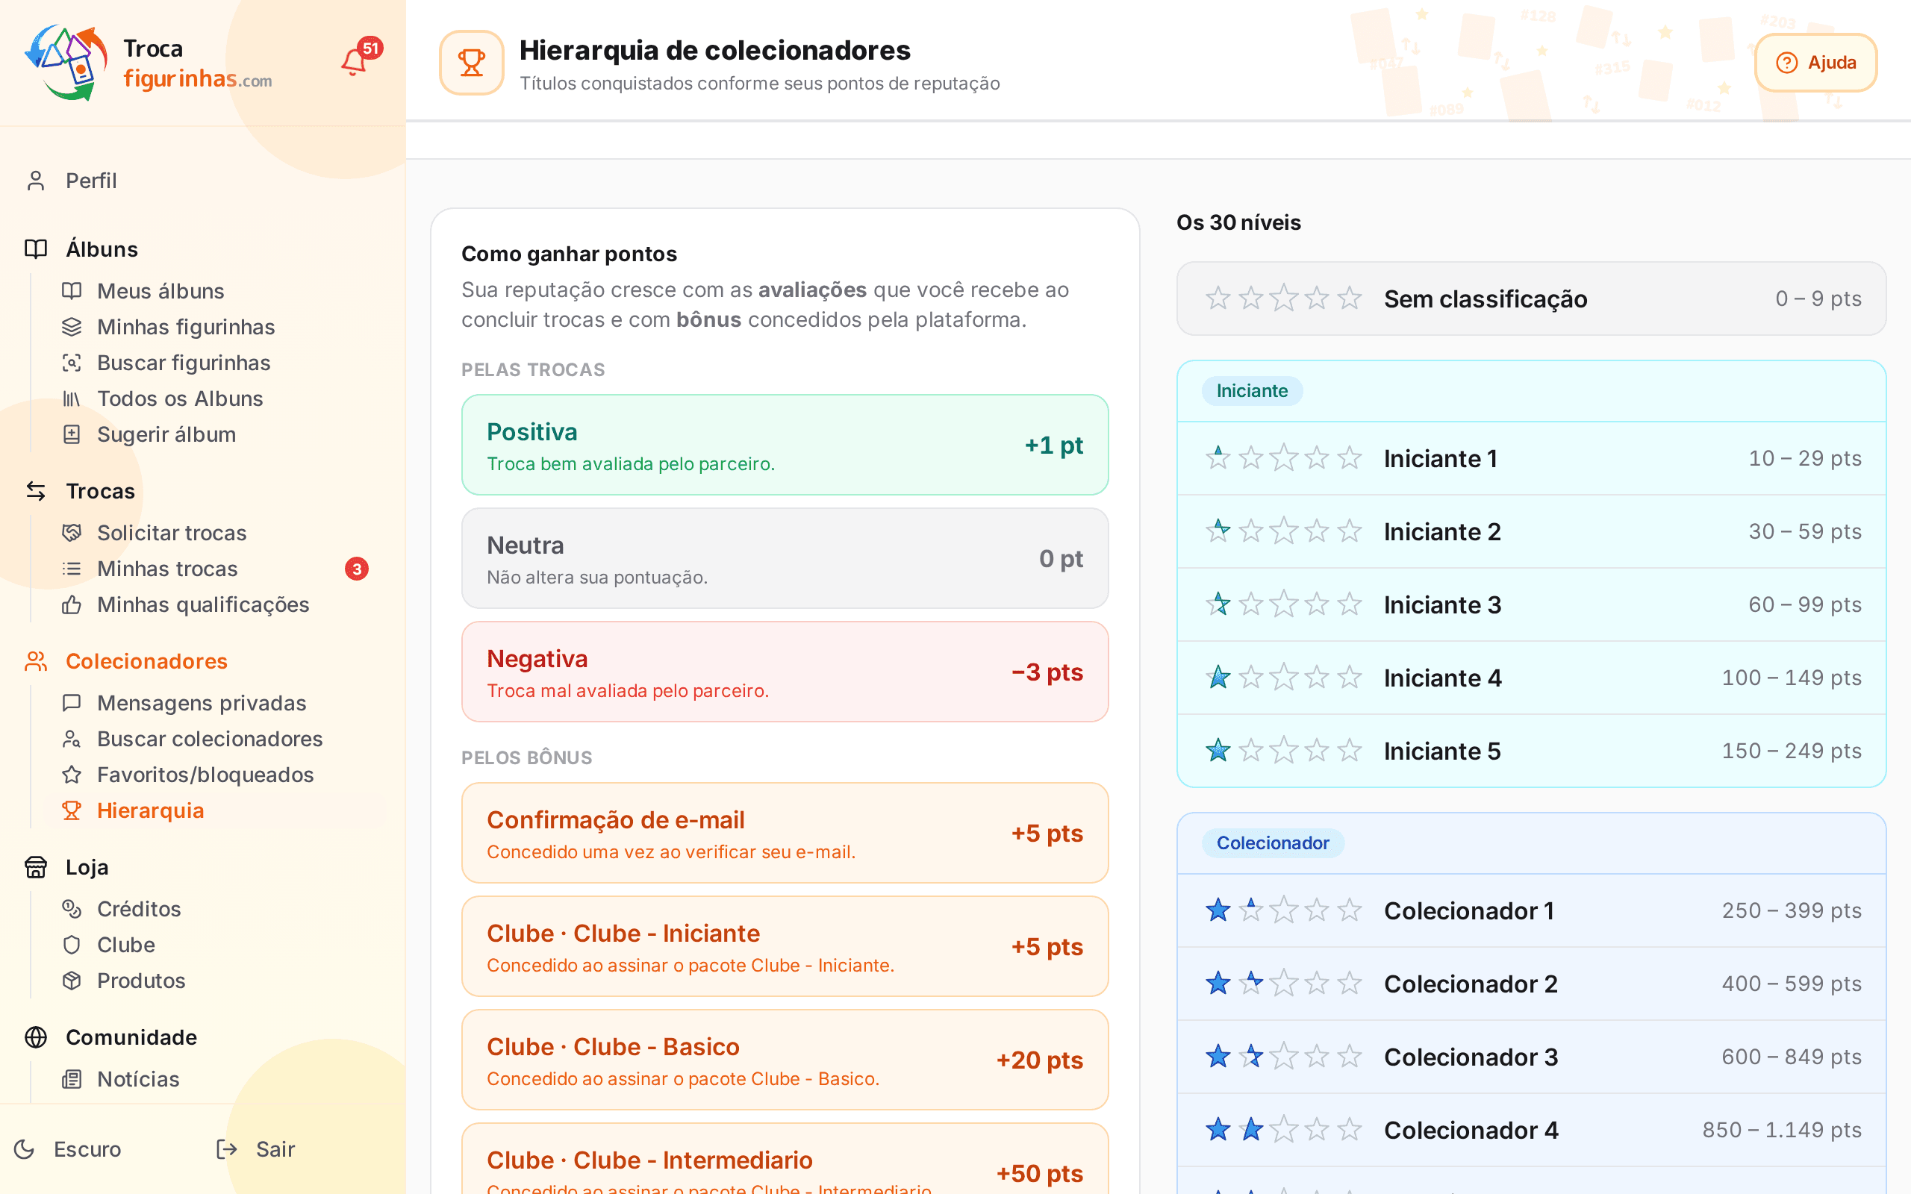
Task: Click the Produtos package icon
Action: 72,981
